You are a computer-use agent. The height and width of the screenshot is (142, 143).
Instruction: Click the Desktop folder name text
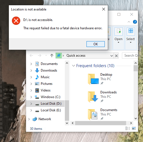click(106, 75)
